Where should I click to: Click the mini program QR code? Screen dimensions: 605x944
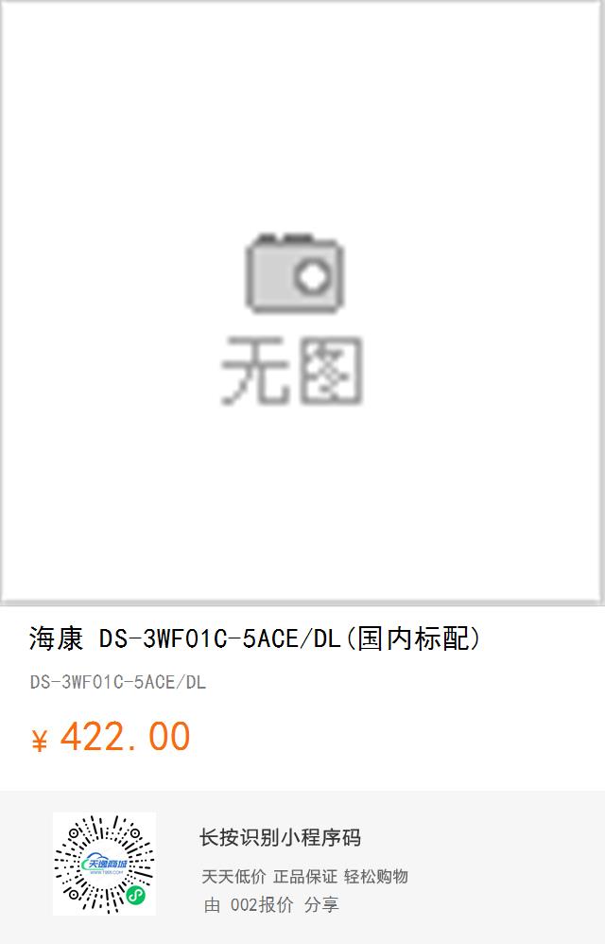pyautogui.click(x=104, y=864)
